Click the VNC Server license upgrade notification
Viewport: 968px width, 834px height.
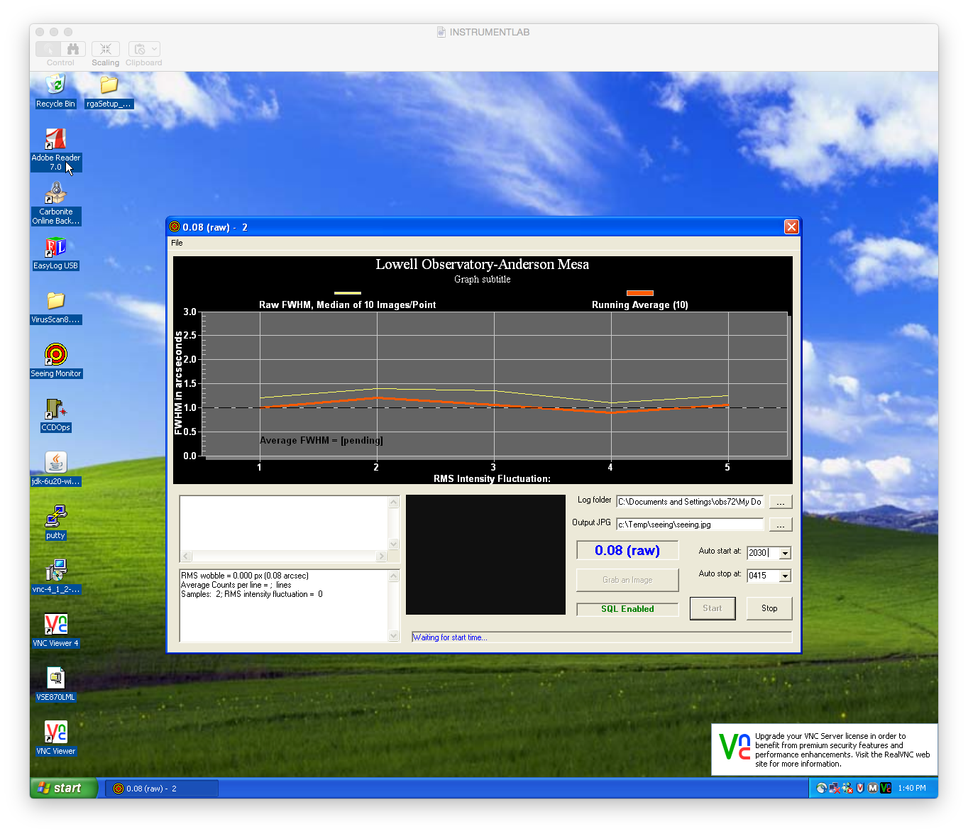click(825, 750)
